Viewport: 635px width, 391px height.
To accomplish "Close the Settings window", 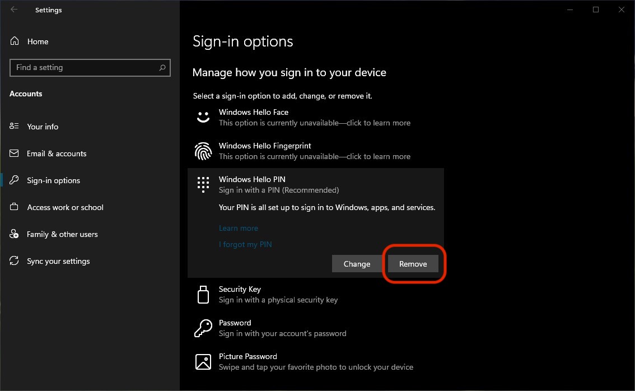I will [x=621, y=10].
